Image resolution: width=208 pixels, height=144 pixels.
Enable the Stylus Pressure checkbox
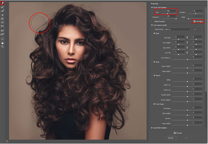pyautogui.click(x=153, y=22)
